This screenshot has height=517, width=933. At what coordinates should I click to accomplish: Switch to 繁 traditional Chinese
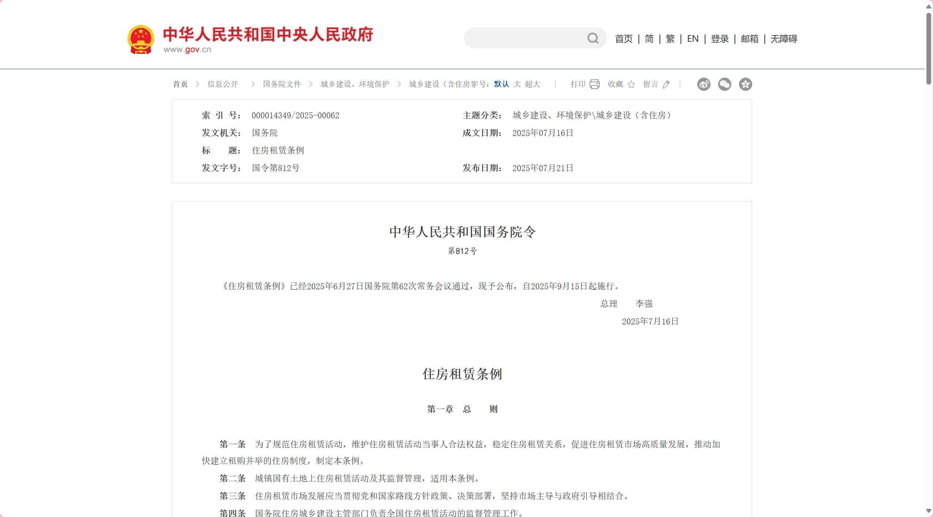(670, 39)
